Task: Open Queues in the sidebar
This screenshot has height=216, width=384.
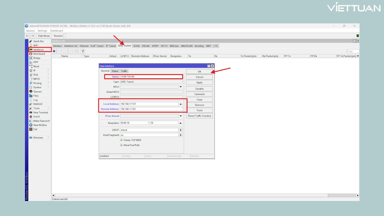Action: coord(37,91)
